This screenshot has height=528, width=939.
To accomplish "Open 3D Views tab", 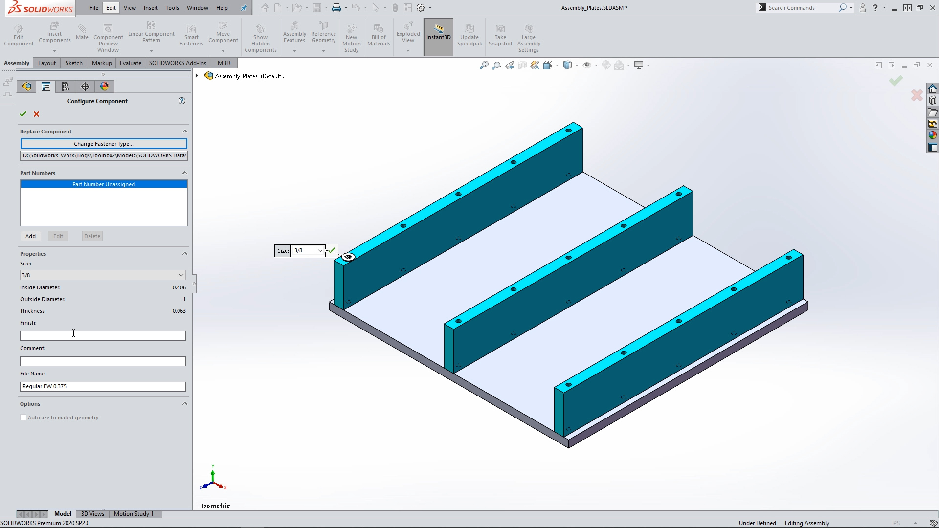I will [x=92, y=514].
